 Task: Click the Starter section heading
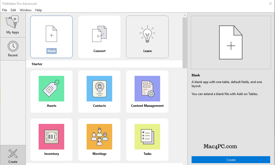tap(37, 64)
